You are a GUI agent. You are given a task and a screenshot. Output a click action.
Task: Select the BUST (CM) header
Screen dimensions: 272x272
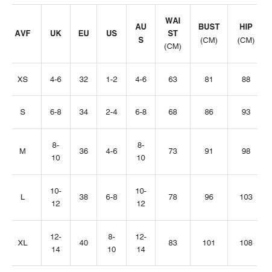click(209, 33)
